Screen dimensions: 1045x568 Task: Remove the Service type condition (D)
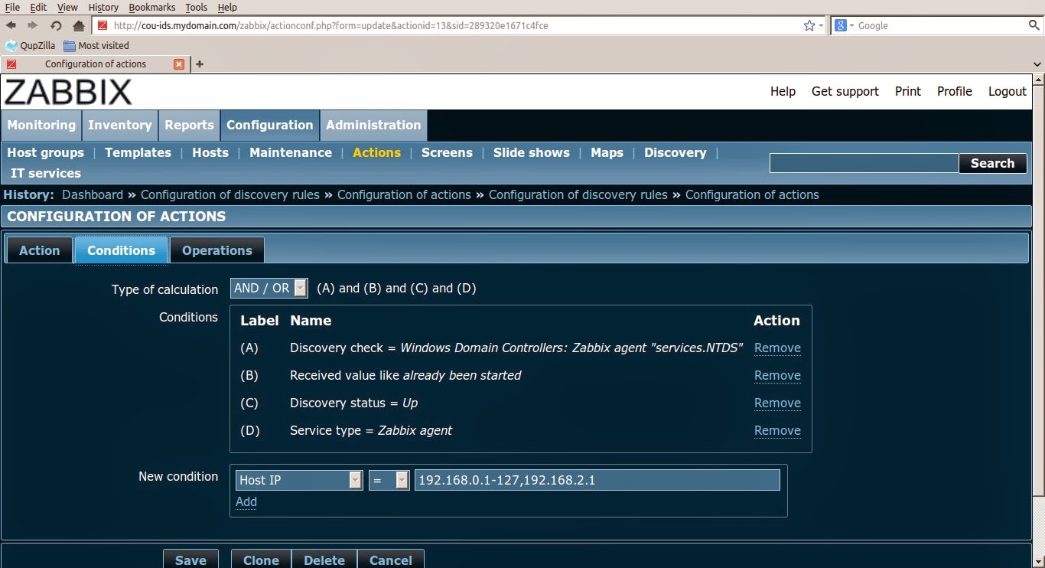[x=777, y=430]
